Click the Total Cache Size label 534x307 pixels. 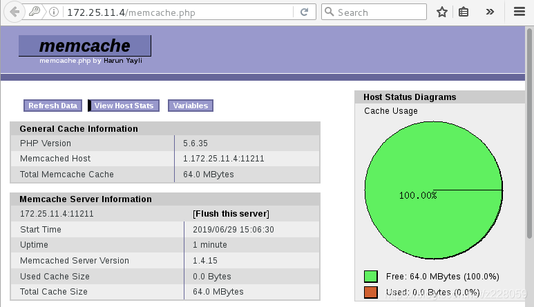click(53, 292)
